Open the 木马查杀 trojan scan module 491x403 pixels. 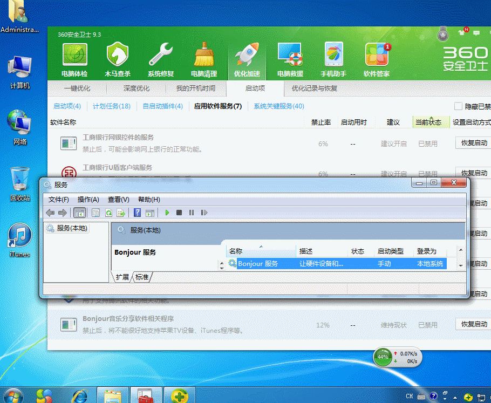click(118, 60)
